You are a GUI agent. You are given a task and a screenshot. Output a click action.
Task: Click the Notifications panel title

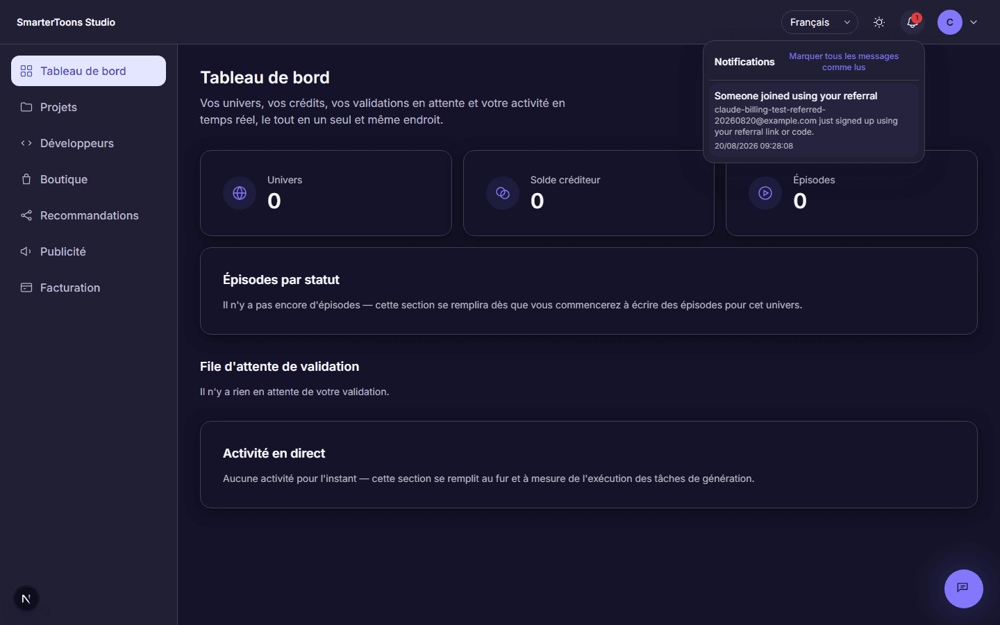point(744,62)
